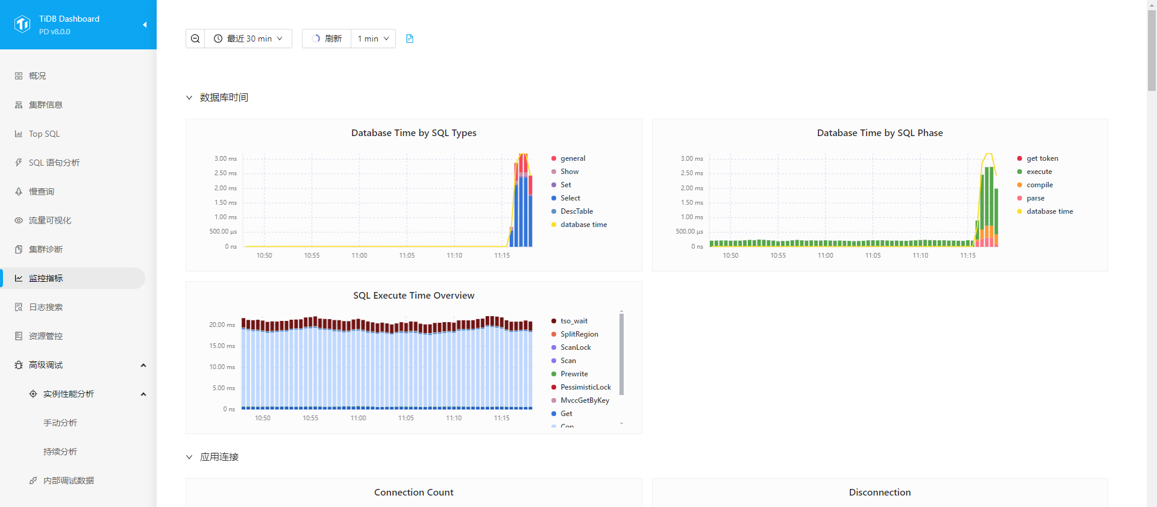Image resolution: width=1157 pixels, height=507 pixels.
Task: Open the 最近 30 min time range dropdown
Action: click(x=248, y=39)
